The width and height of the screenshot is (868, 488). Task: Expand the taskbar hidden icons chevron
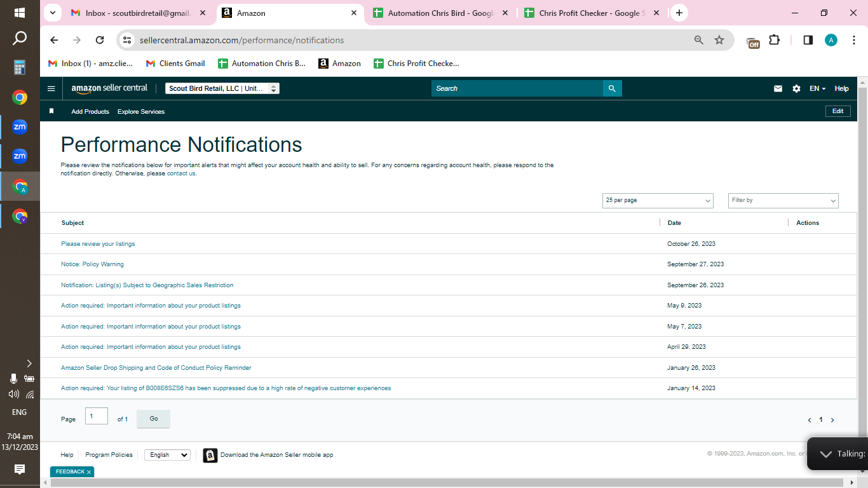29,363
